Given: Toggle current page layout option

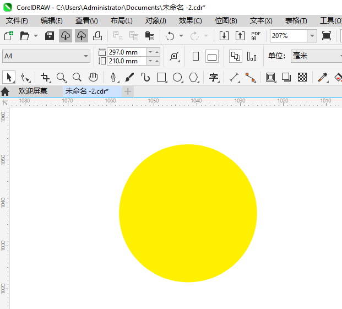Looking at the screenshot, I should click(x=252, y=57).
